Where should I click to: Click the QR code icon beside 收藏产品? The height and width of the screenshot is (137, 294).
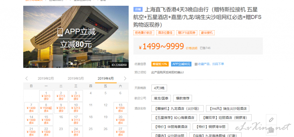coord(196,64)
